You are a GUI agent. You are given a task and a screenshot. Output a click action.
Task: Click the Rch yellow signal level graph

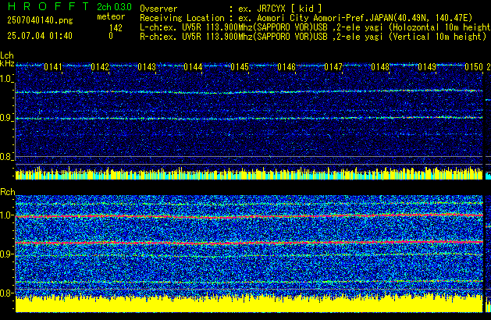coord(249,303)
